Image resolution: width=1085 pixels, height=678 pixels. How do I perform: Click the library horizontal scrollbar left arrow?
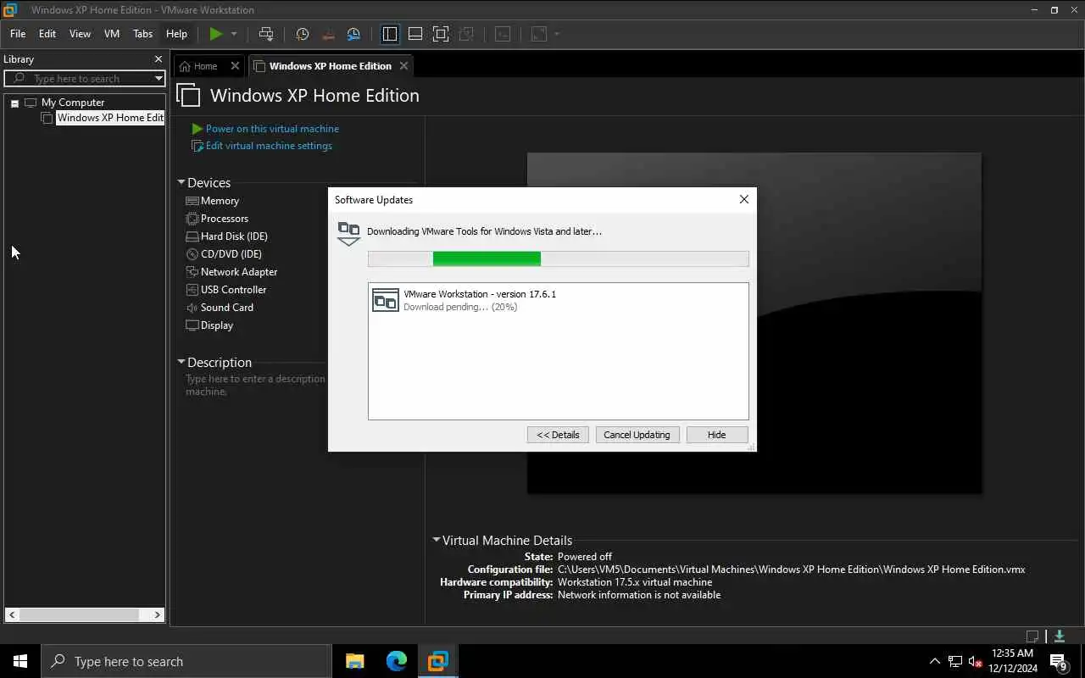coord(12,615)
